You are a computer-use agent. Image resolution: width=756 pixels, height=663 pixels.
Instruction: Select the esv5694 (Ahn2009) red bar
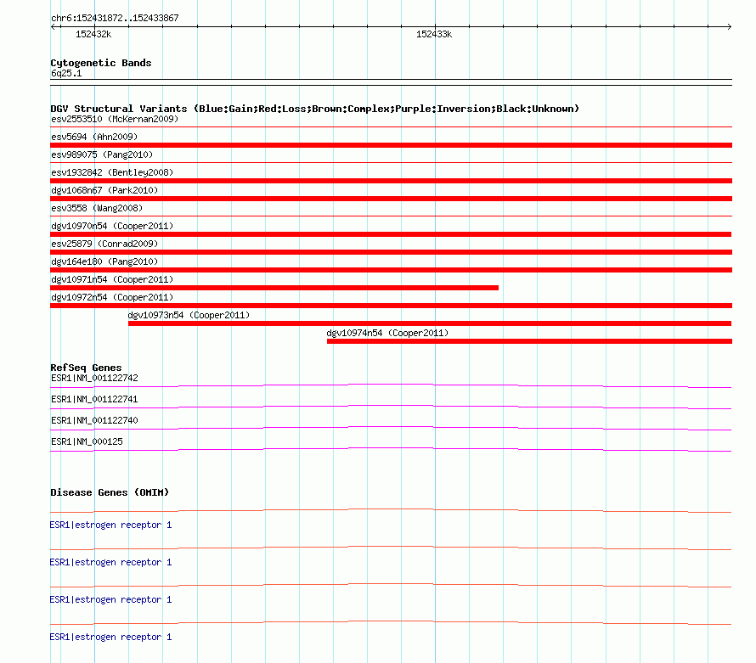pyautogui.click(x=391, y=145)
